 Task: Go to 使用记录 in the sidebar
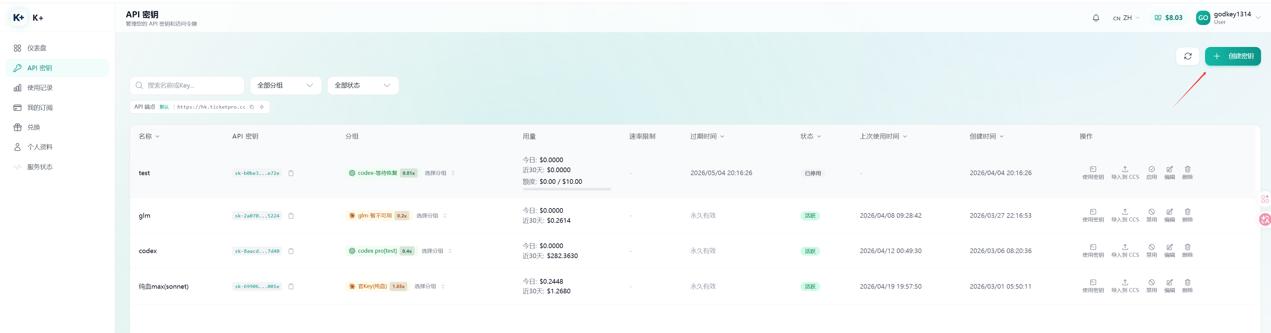pos(40,88)
